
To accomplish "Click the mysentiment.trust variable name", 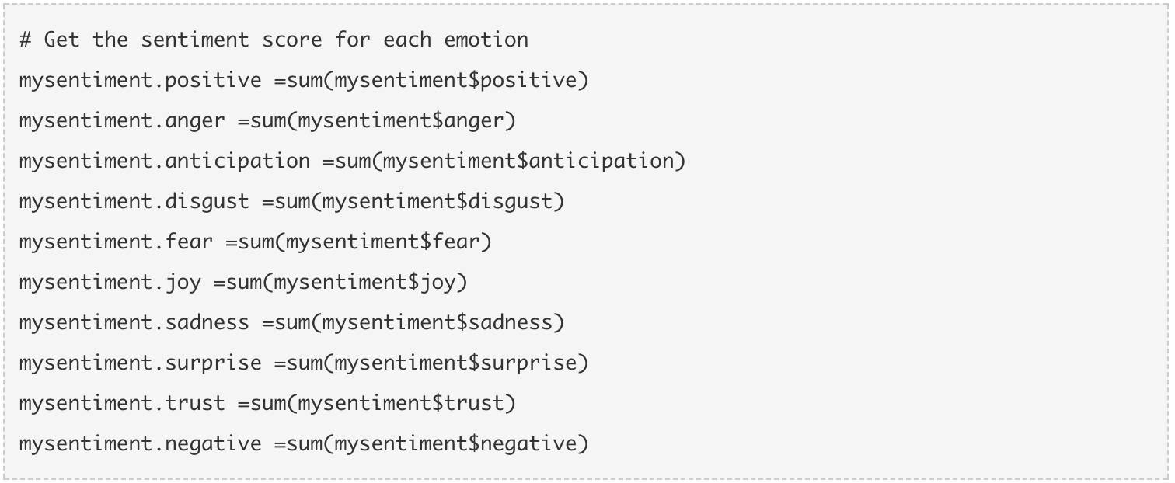I will coord(123,403).
